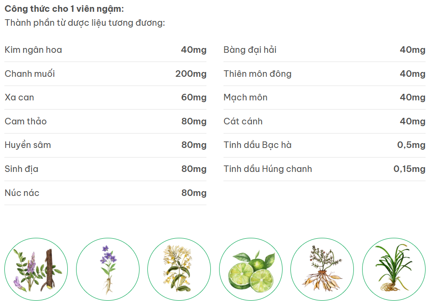Select the Kim ngân hoa ingredient row
The image size is (433, 302).
pyautogui.click(x=105, y=50)
